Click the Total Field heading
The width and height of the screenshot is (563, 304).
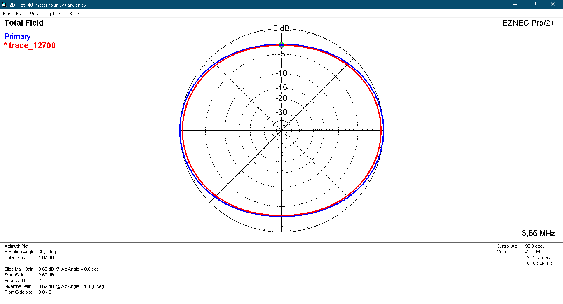tap(24, 23)
